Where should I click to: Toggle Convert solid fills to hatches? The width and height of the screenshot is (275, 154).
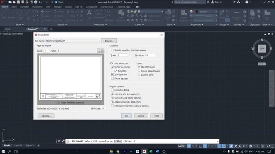coord(112,98)
